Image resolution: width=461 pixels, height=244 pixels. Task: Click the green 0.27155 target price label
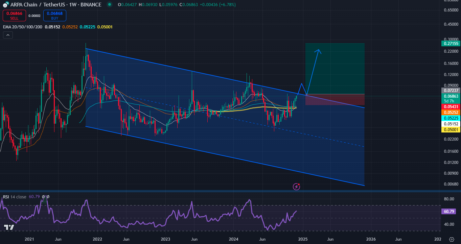pyautogui.click(x=450, y=44)
